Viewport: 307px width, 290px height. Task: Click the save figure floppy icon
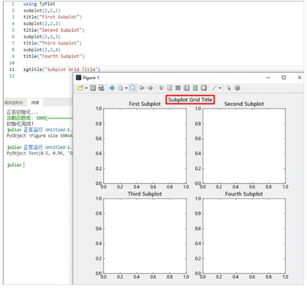click(x=93, y=88)
